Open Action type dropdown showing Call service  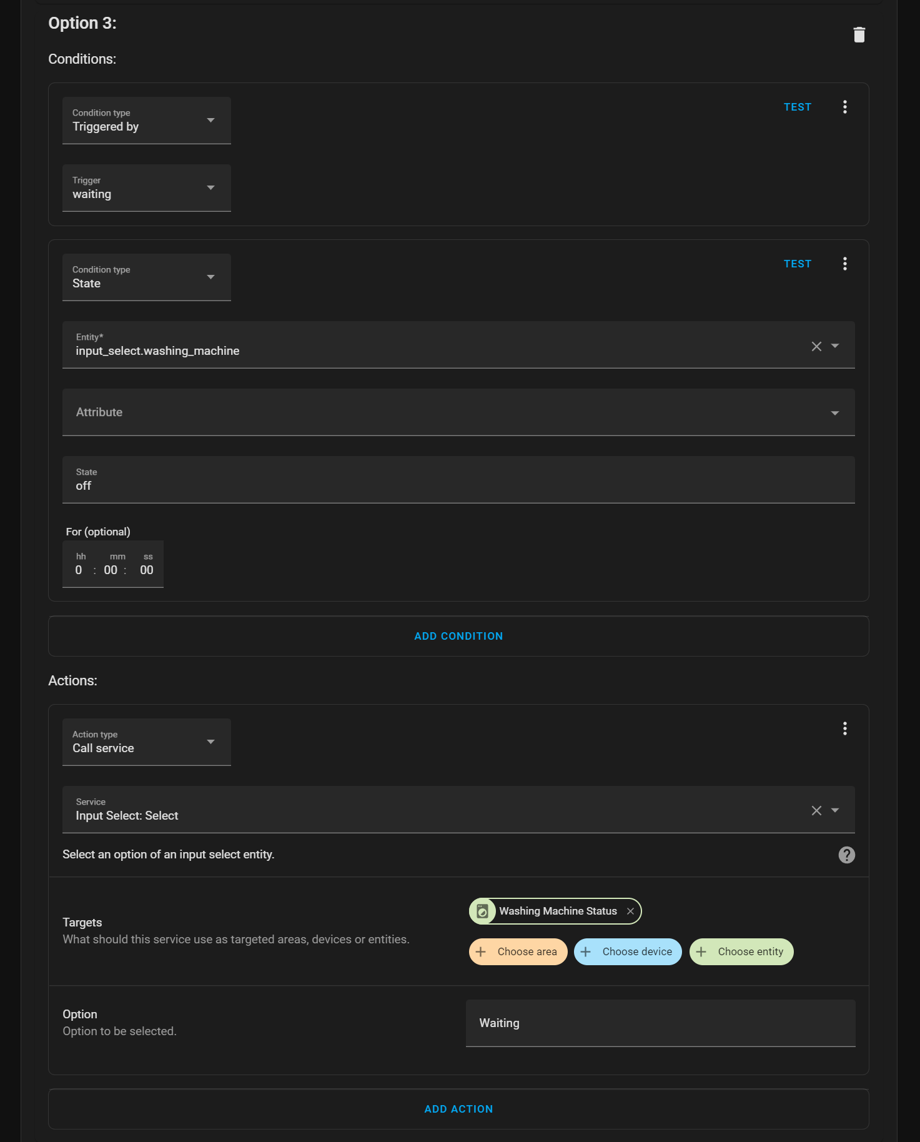tap(147, 742)
